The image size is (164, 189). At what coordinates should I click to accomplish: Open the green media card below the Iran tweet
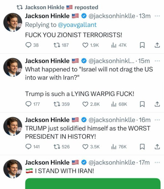93,184
